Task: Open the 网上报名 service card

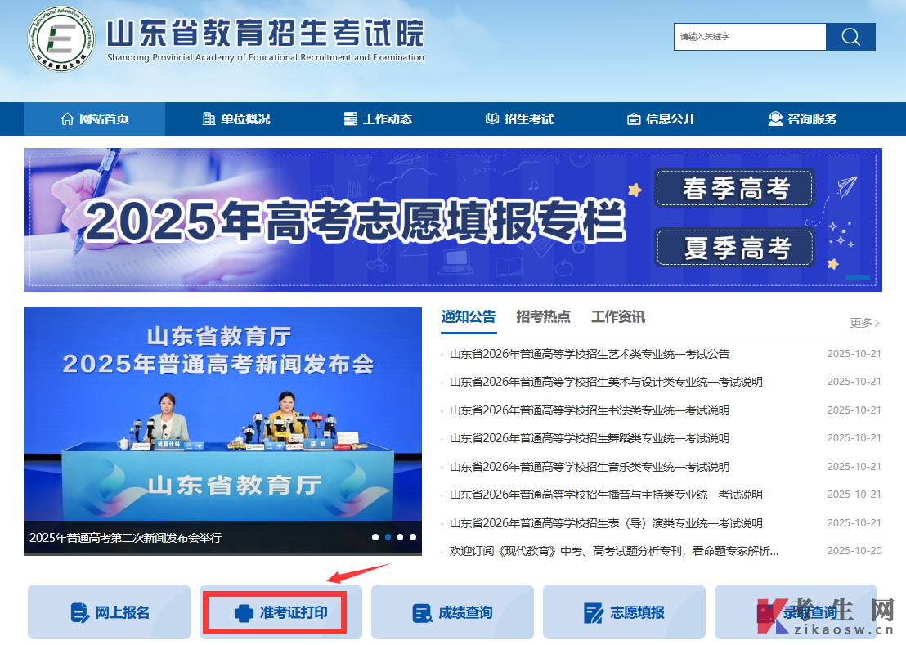Action: tap(110, 612)
